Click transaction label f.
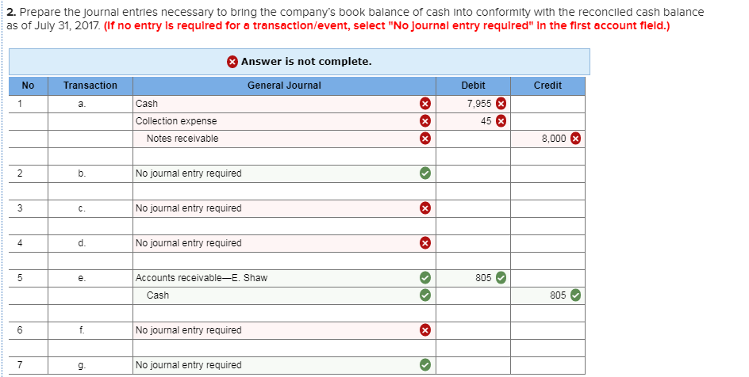The image size is (749, 377). coord(83,330)
